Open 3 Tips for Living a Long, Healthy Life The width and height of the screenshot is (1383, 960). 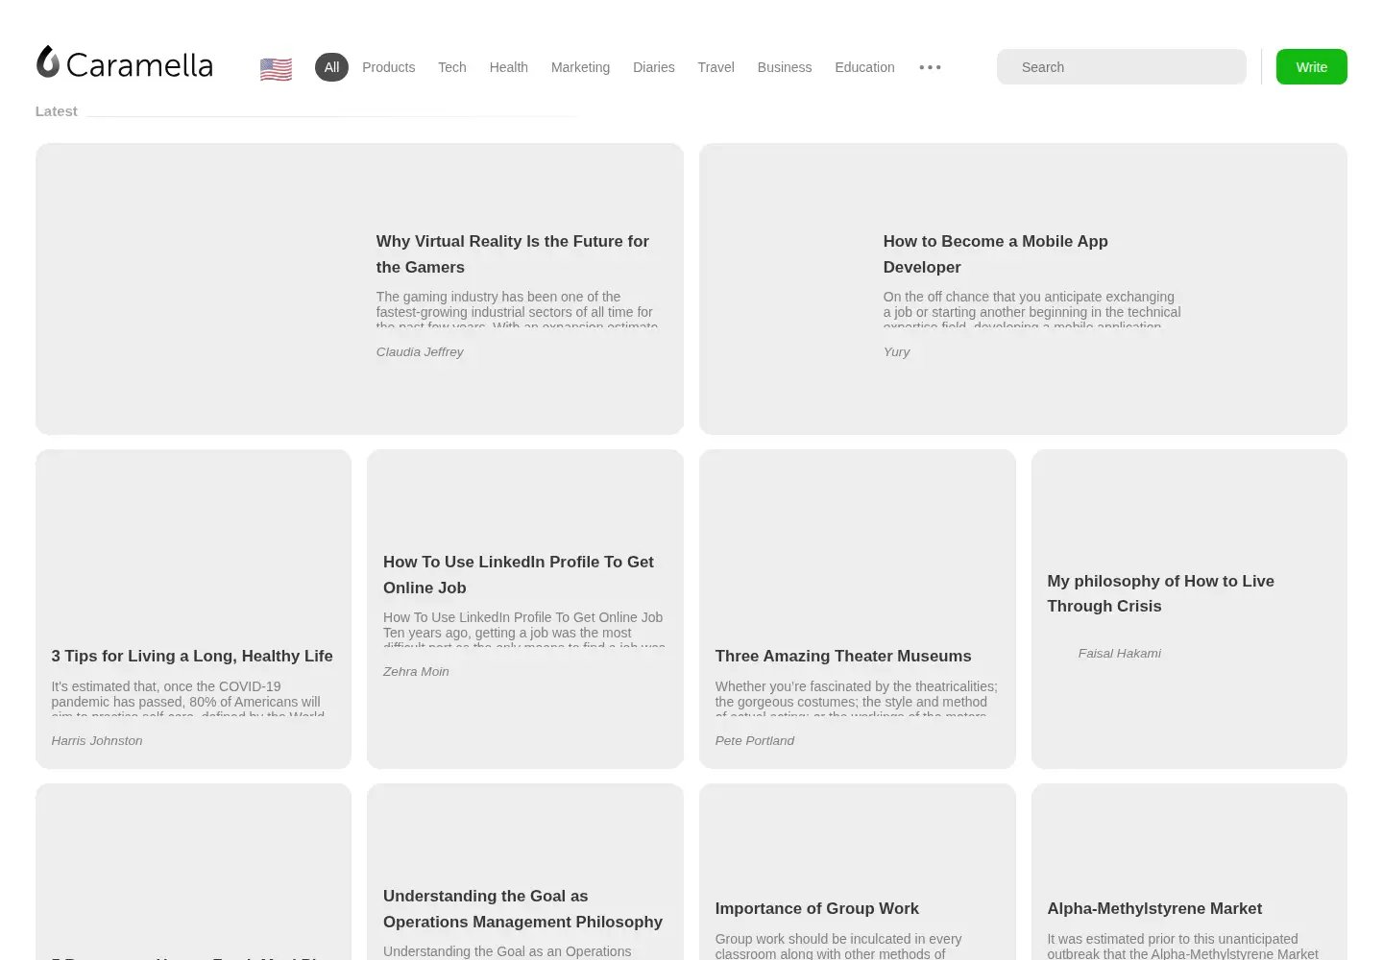pyautogui.click(x=192, y=656)
